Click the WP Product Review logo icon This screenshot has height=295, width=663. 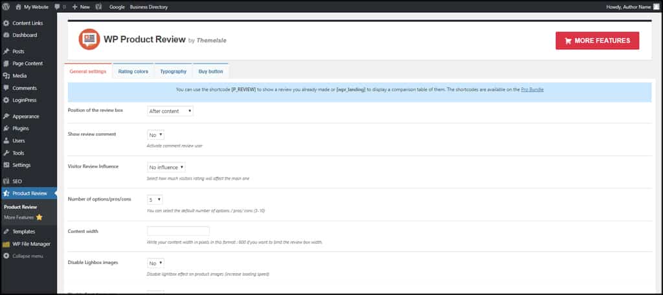tap(89, 39)
